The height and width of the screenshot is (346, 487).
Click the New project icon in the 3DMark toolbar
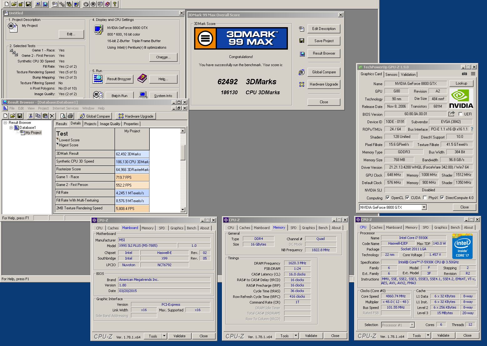pos(6,4)
